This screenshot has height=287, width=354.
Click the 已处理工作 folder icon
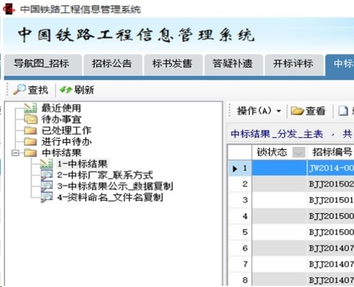[31, 130]
